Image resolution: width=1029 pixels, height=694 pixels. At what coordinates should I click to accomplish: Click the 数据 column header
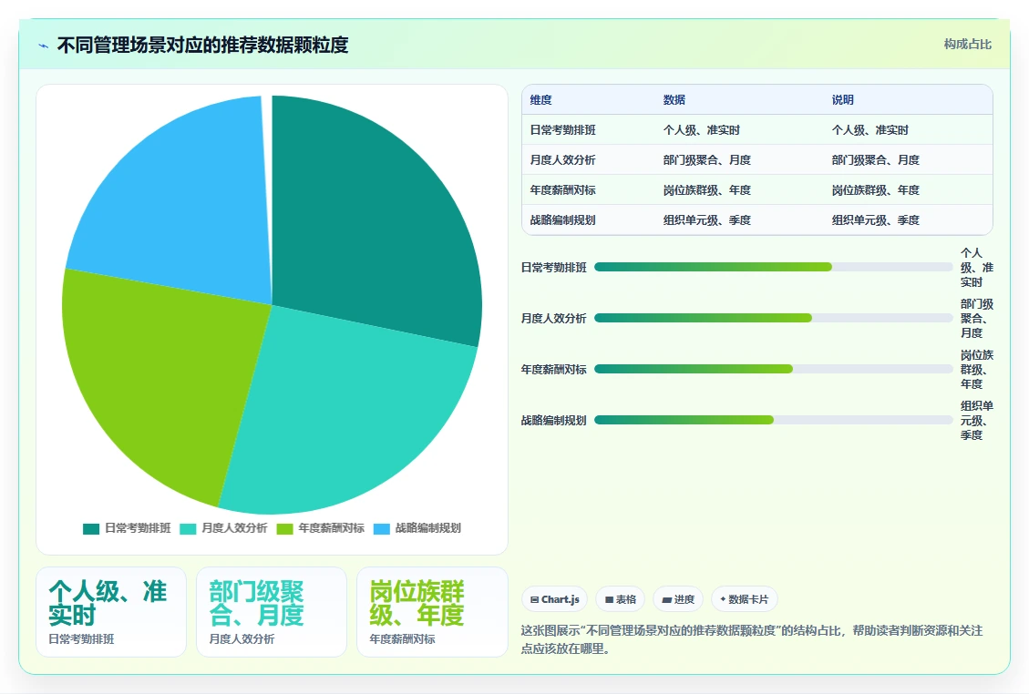674,99
